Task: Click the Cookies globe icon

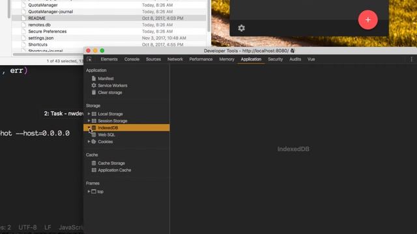Action: (x=94, y=142)
